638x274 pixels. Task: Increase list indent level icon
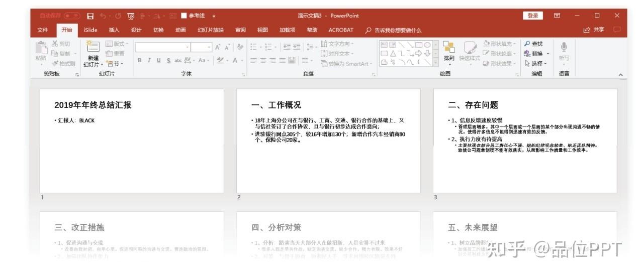[x=297, y=47]
